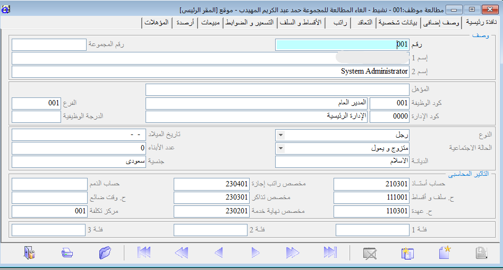Screen dimensions: 503x270
Task: Click the print icon in bottom toolbar
Action: click(x=67, y=253)
